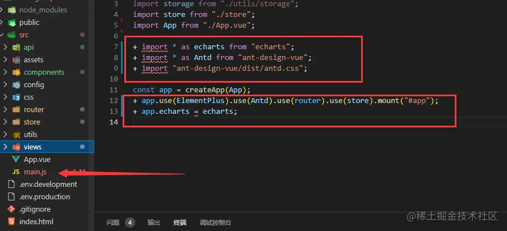Expand the assets folder chevron

click(x=5, y=60)
